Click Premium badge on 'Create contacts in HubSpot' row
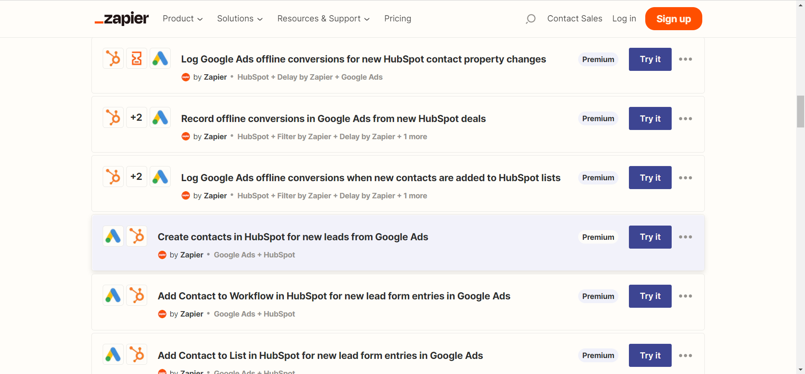This screenshot has width=805, height=374. [598, 237]
